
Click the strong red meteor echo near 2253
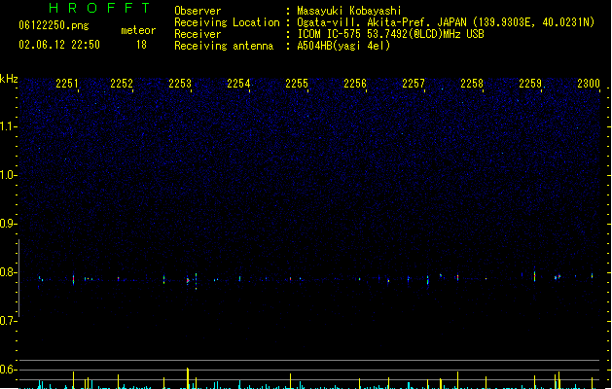(x=188, y=280)
